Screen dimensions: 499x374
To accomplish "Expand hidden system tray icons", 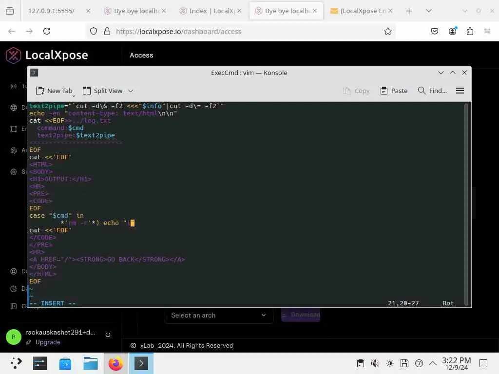I will click(x=433, y=363).
